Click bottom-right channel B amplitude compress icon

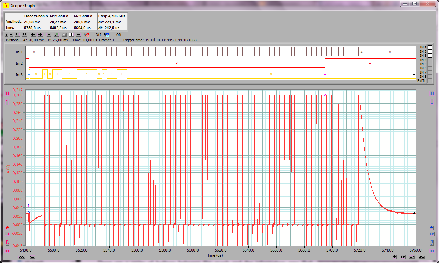pos(432,251)
